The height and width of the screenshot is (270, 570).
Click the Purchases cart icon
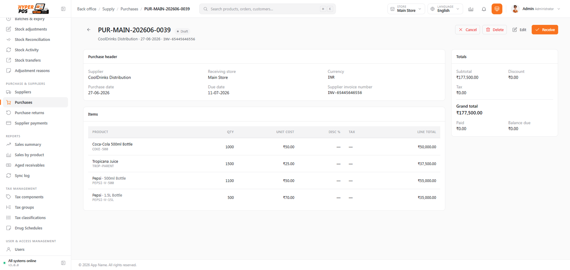pyautogui.click(x=9, y=102)
